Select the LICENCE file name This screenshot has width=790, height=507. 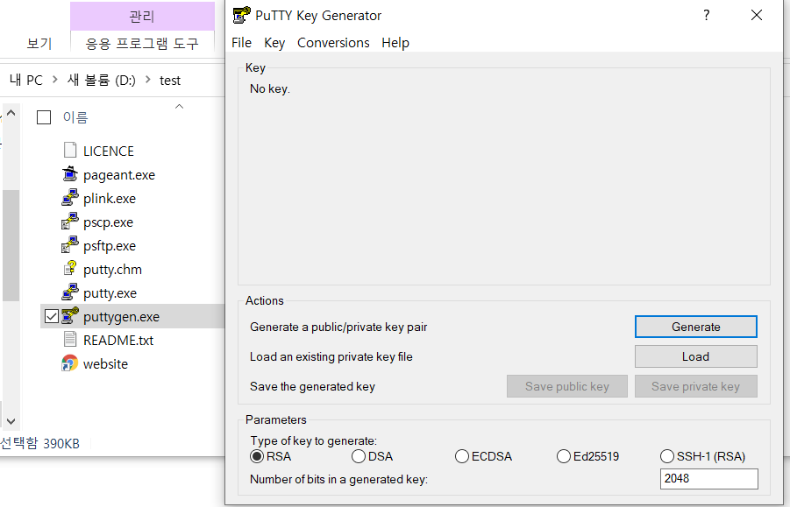pos(109,151)
